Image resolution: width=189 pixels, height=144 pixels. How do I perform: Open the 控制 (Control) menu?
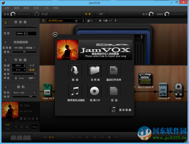26,8
